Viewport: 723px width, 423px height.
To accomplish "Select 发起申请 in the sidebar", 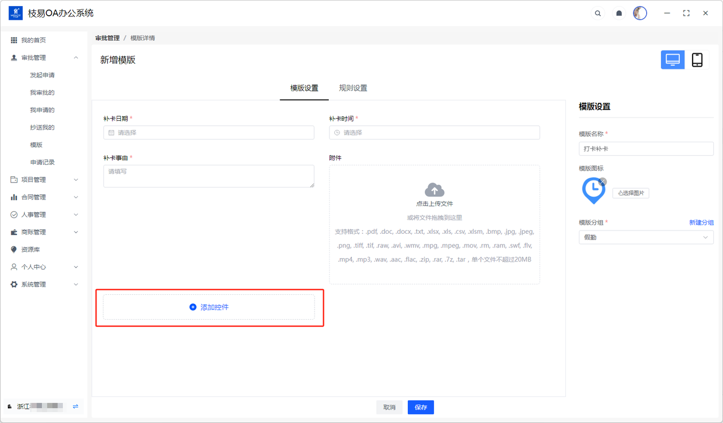I will [42, 75].
